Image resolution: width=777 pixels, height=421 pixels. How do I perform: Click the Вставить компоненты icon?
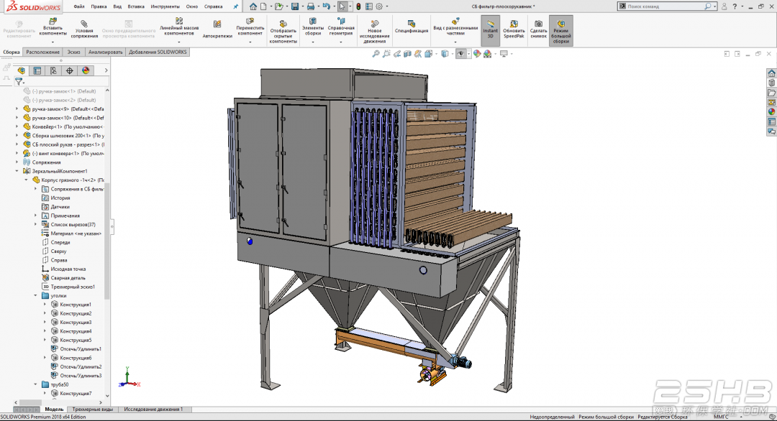coord(53,22)
